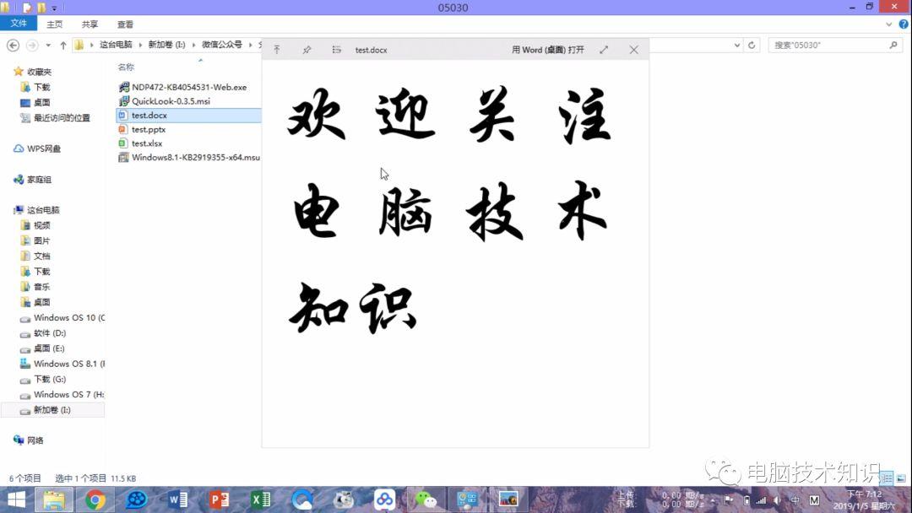Image resolution: width=912 pixels, height=513 pixels.
Task: Click the QuickLook stay-on-top arrow icon
Action: [277, 50]
